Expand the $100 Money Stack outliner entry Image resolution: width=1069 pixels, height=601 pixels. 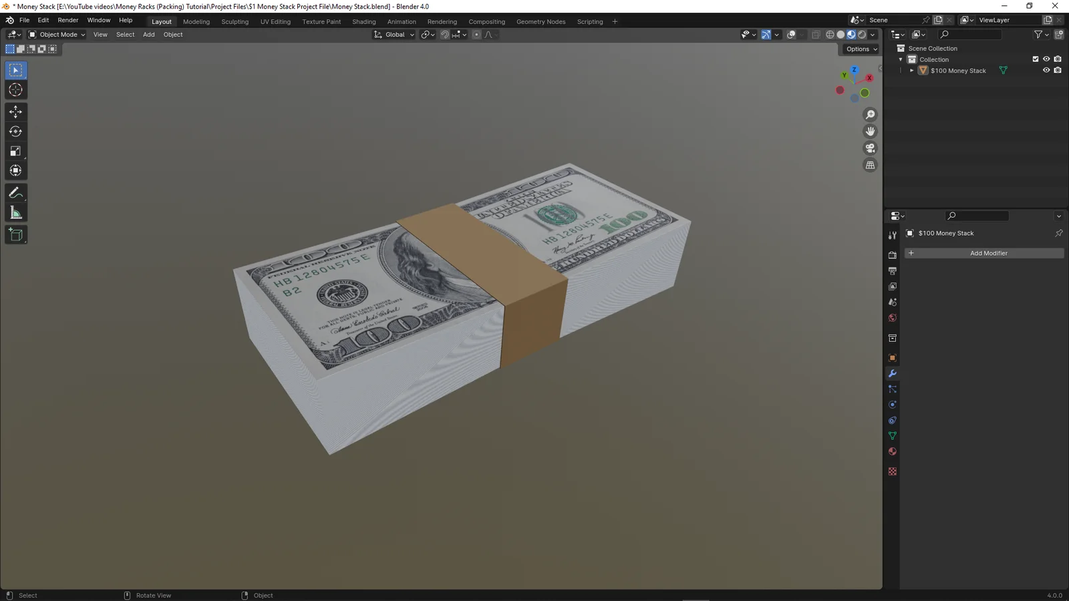[911, 70]
